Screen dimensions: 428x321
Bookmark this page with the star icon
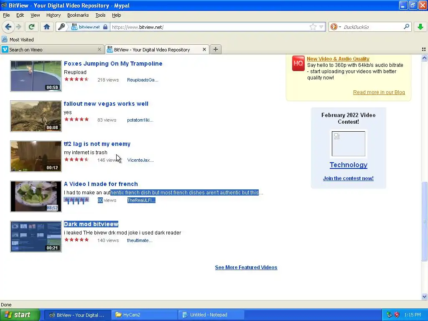click(x=313, y=27)
